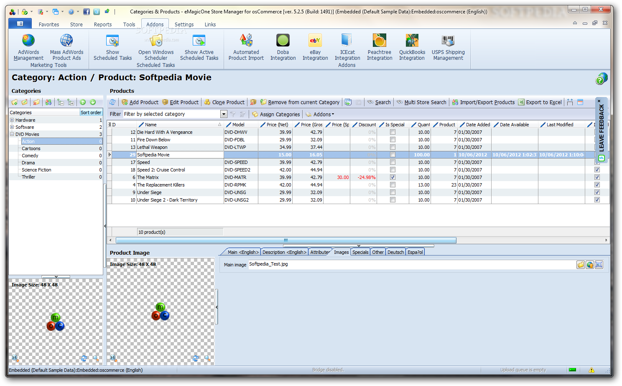
Task: Switch to the Reports ribbon tab
Action: [x=103, y=25]
